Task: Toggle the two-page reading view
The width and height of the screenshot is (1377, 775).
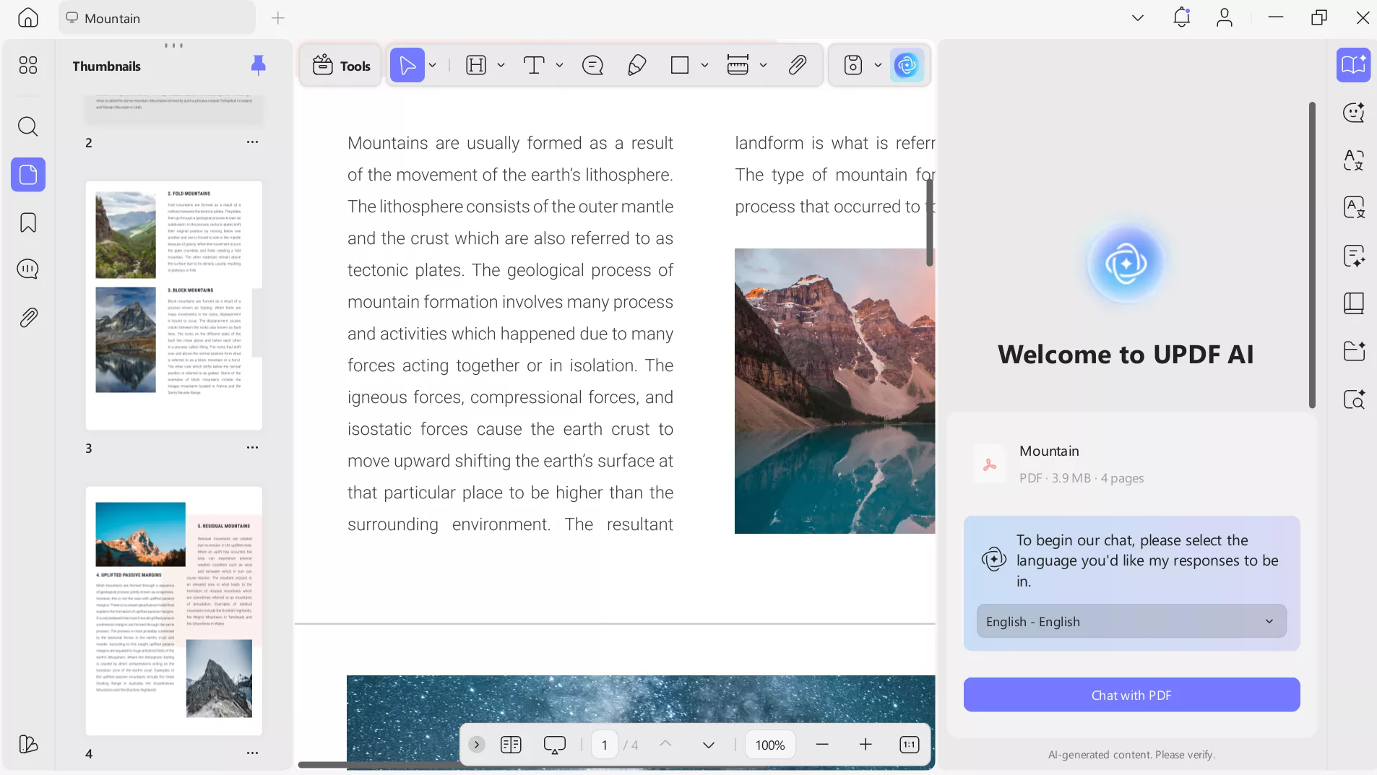Action: (x=511, y=745)
